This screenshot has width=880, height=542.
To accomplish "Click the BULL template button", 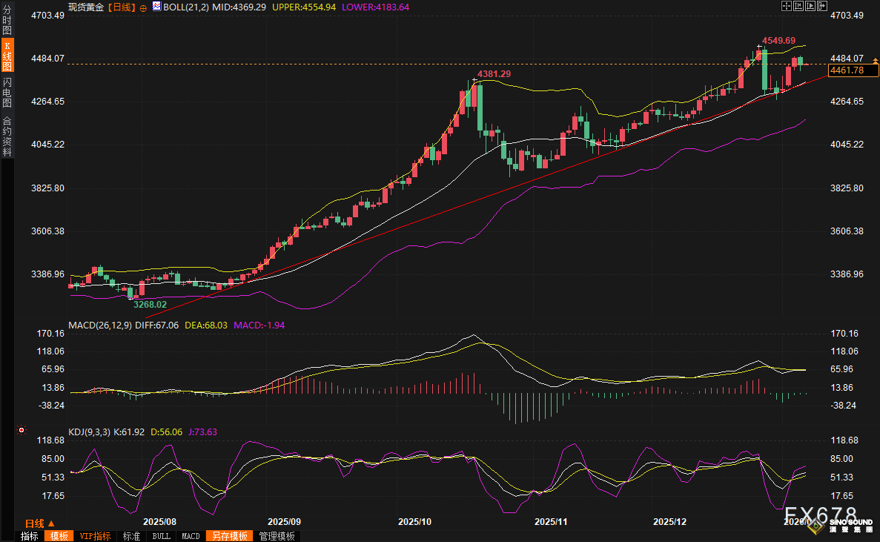I will click(161, 536).
